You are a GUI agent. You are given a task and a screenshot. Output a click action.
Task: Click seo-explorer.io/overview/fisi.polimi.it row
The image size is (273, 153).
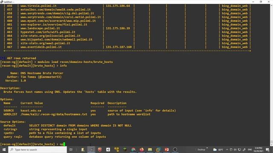[x=54, y=25]
